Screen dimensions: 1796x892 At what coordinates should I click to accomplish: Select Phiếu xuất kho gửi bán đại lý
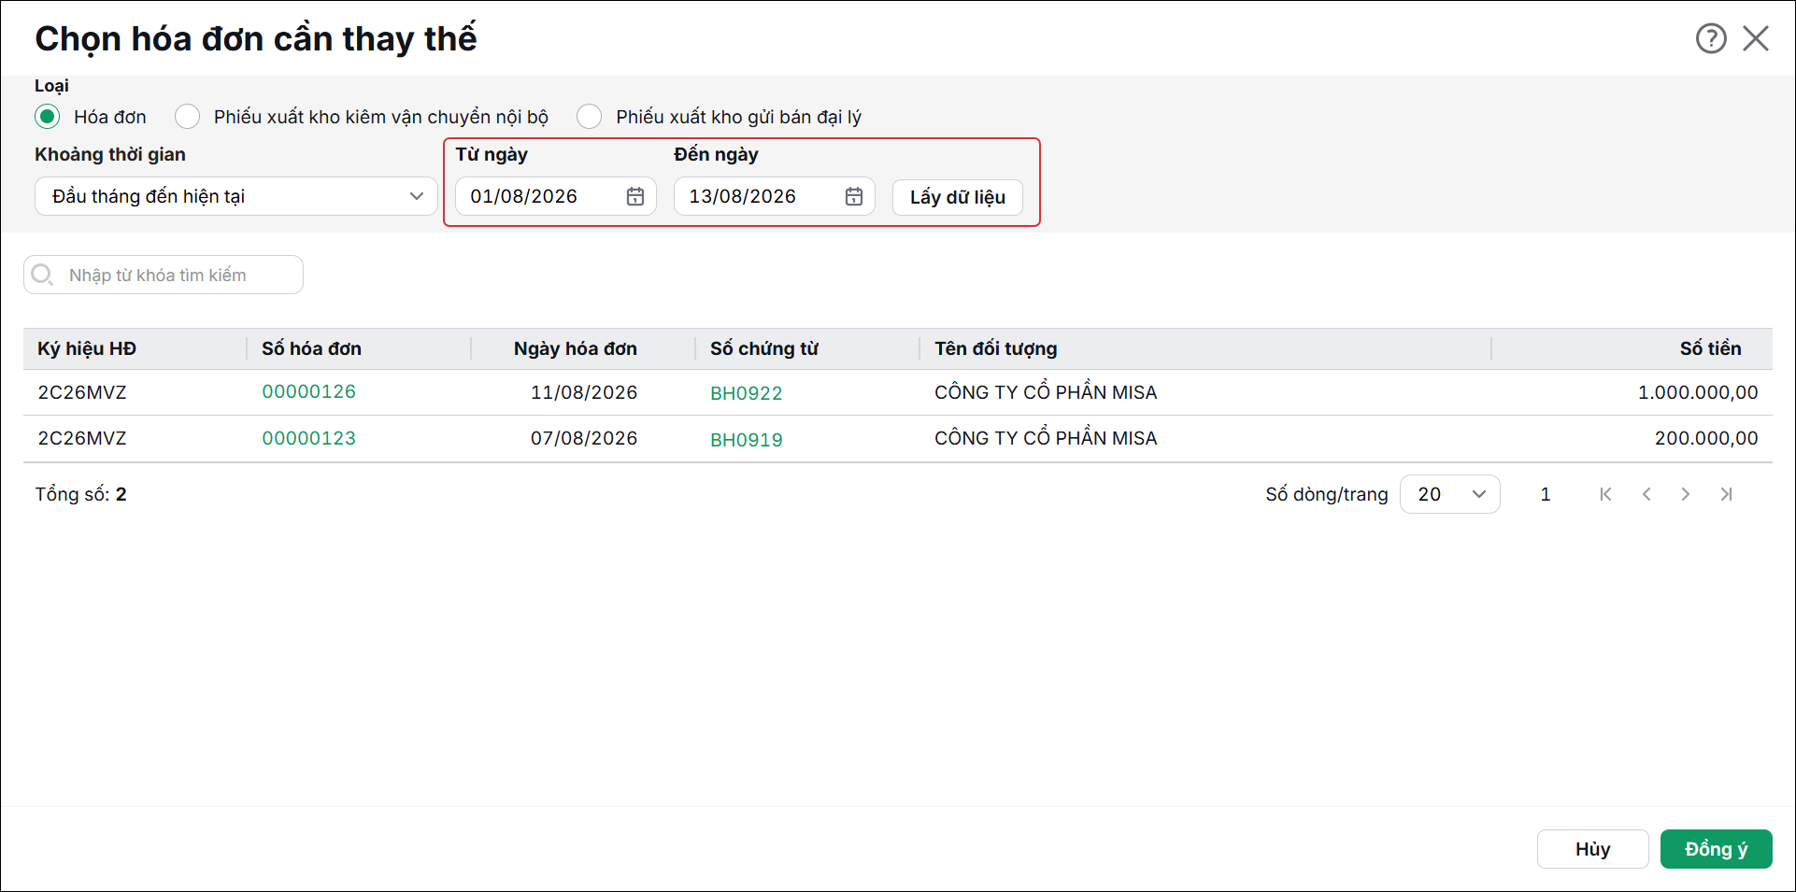click(590, 117)
